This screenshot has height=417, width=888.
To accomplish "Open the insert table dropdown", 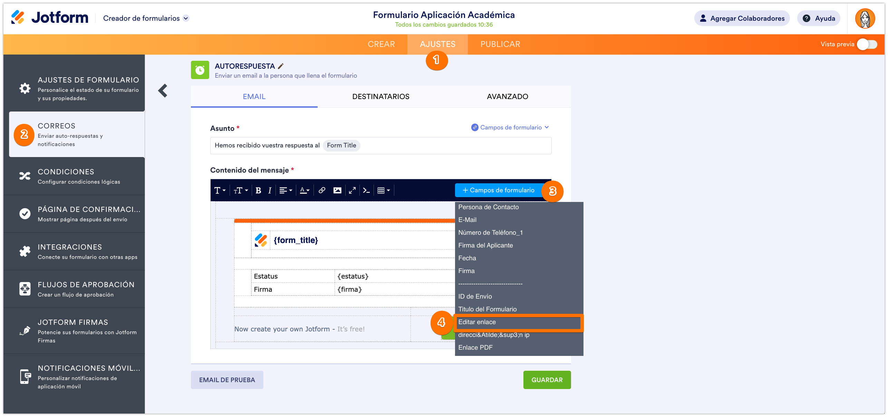I will click(x=384, y=191).
